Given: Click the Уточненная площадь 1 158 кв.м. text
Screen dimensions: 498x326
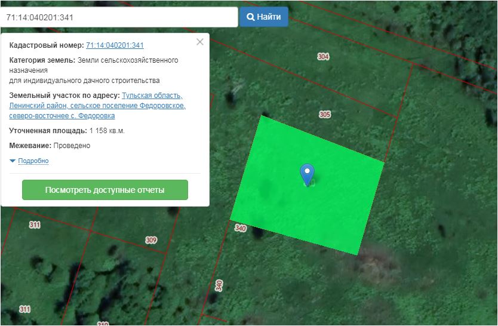Looking at the screenshot, I should (67, 131).
